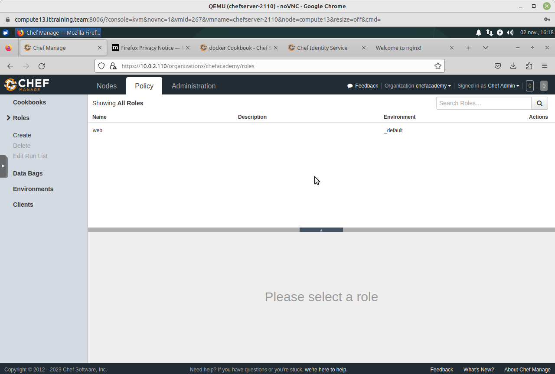The width and height of the screenshot is (555, 374).
Task: Click Create in the Roles sidebar
Action: click(22, 135)
